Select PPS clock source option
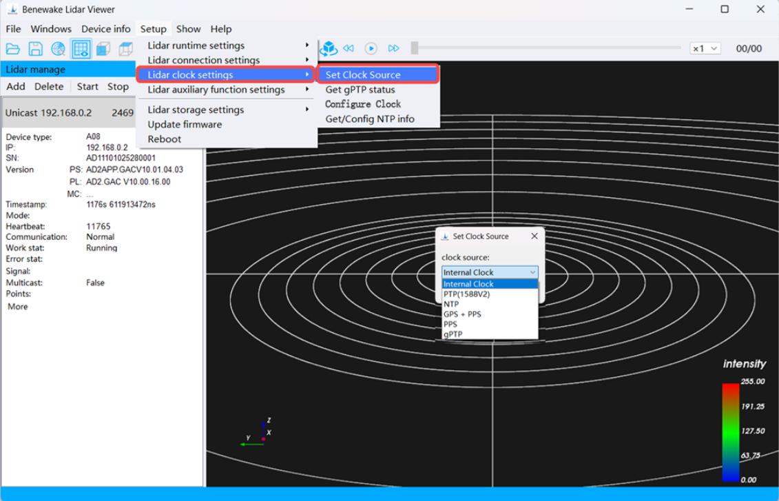The width and height of the screenshot is (779, 501). [490, 324]
